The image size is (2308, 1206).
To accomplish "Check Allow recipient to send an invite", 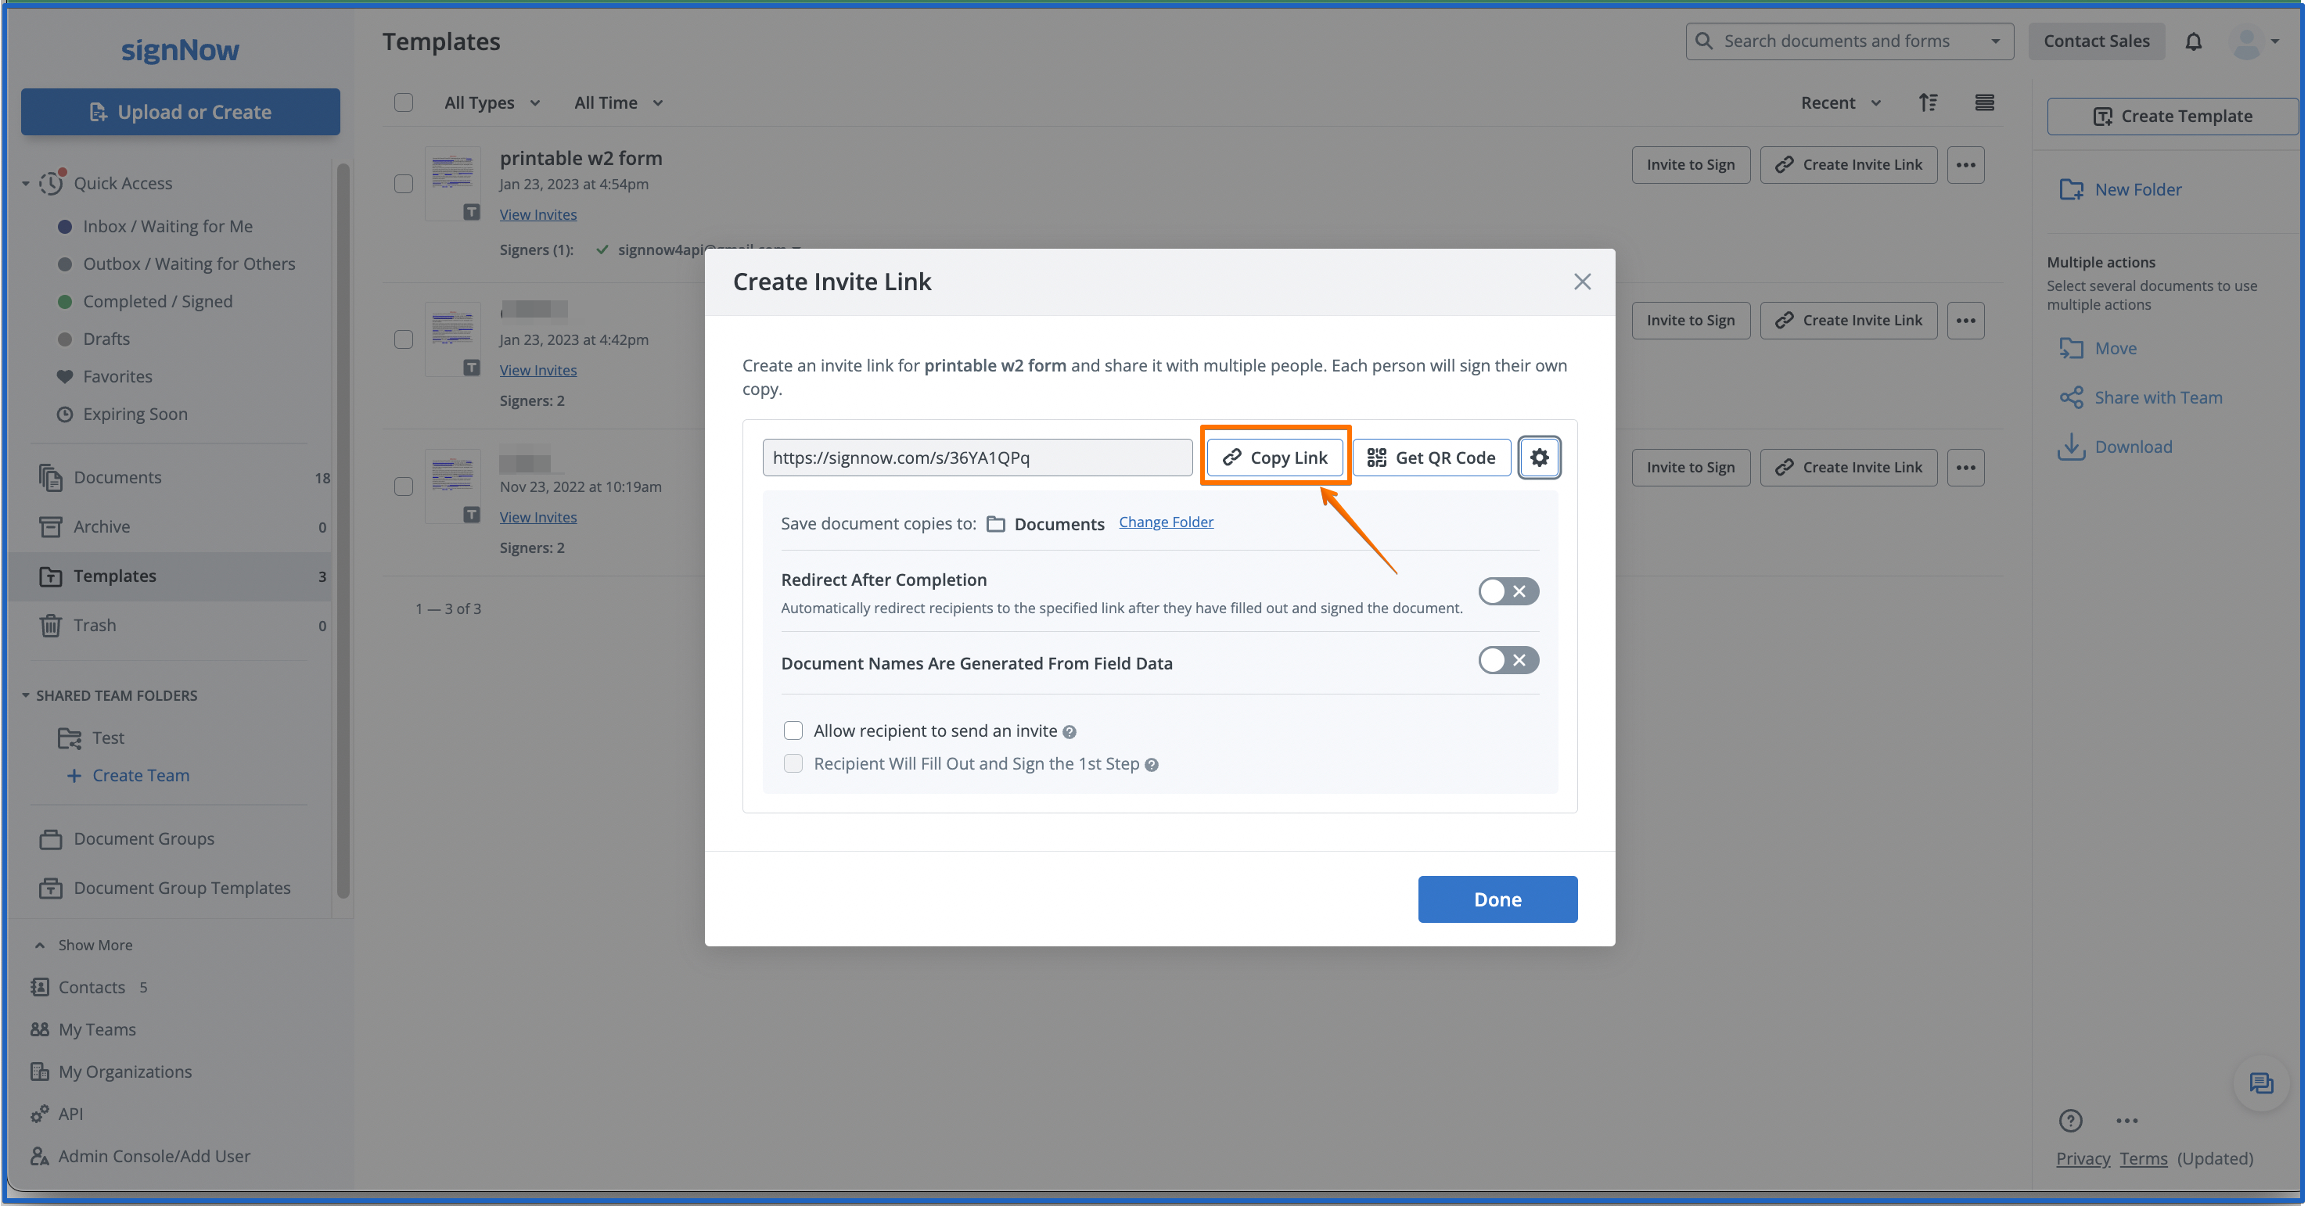I will [793, 730].
